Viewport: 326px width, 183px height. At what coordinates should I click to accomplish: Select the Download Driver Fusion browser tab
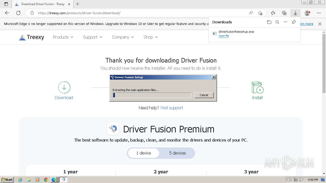(42, 4)
